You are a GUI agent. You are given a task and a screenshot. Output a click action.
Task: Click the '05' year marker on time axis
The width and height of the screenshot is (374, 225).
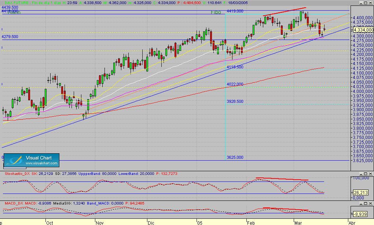pyautogui.click(x=199, y=223)
